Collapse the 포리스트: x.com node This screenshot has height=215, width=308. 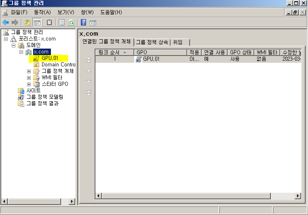[6, 39]
